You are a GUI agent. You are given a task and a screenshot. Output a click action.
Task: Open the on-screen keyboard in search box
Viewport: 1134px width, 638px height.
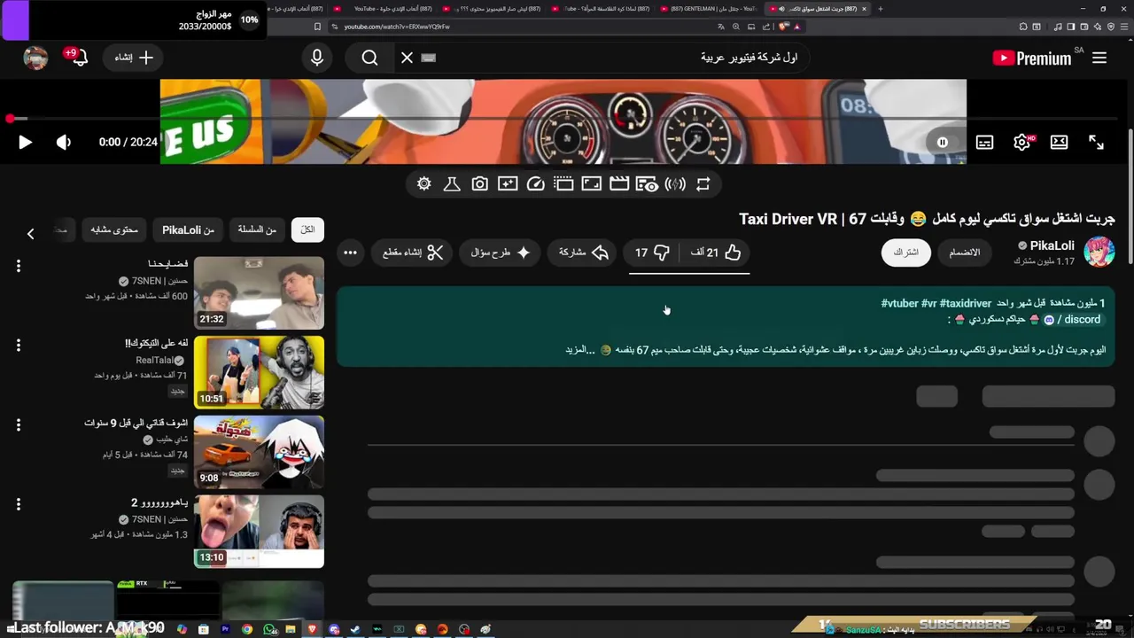pos(429,58)
